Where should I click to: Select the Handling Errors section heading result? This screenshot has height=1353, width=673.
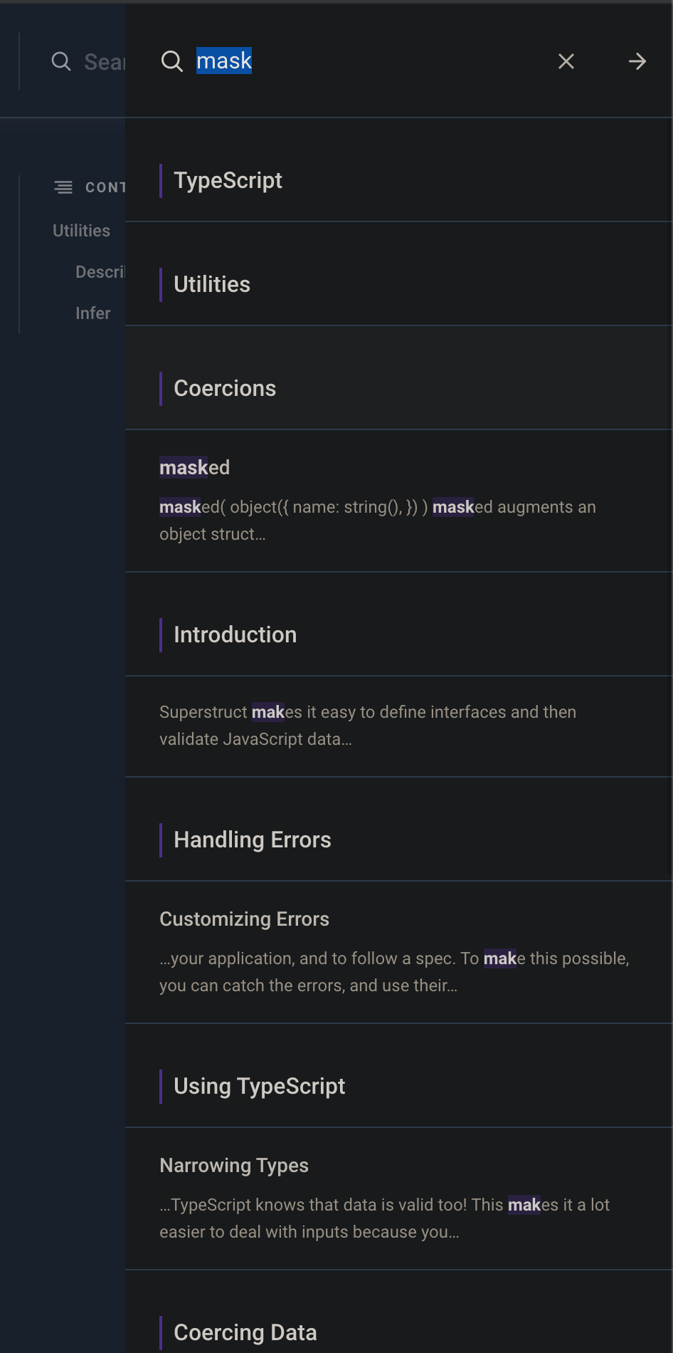(x=253, y=840)
